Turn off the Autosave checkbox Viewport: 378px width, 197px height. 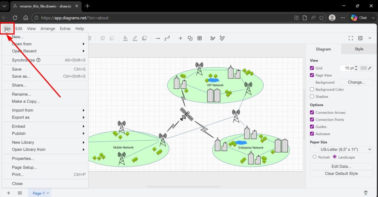point(312,134)
